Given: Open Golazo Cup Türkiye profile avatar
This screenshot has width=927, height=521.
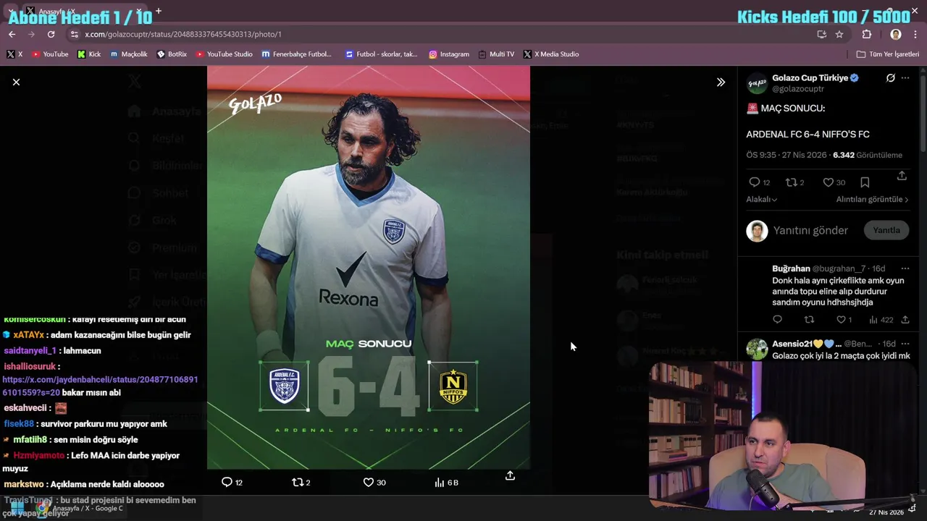Looking at the screenshot, I should click(x=757, y=83).
